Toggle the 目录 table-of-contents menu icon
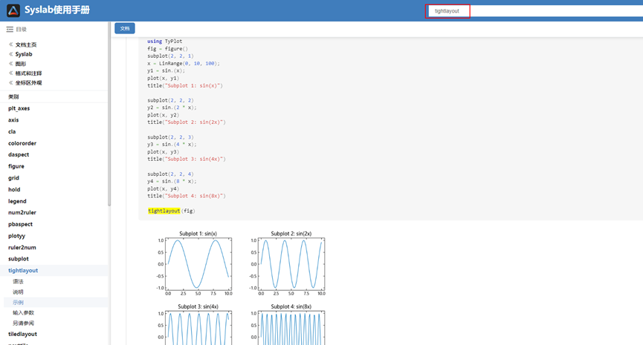 (x=10, y=30)
